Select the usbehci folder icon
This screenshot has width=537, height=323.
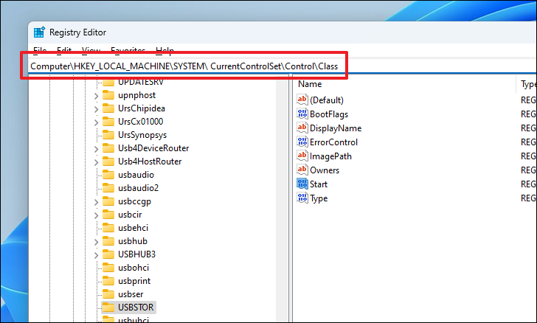(108, 228)
